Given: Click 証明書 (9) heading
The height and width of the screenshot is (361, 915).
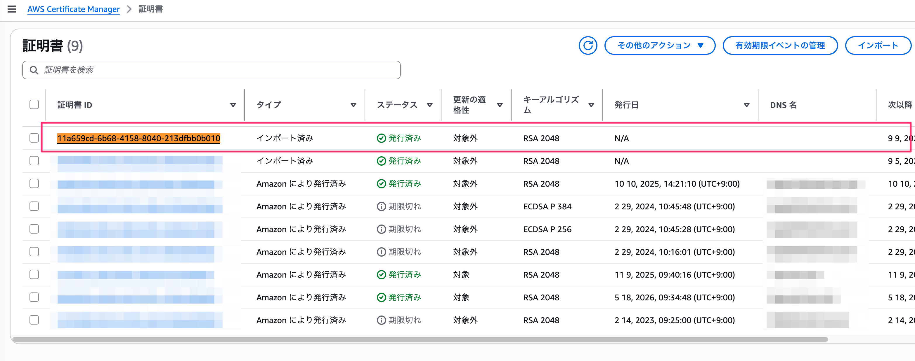Looking at the screenshot, I should click(x=53, y=45).
